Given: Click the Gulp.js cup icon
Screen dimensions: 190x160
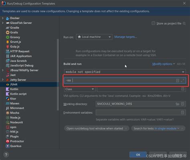Looking at the screenshot, I should click(x=8, y=46).
